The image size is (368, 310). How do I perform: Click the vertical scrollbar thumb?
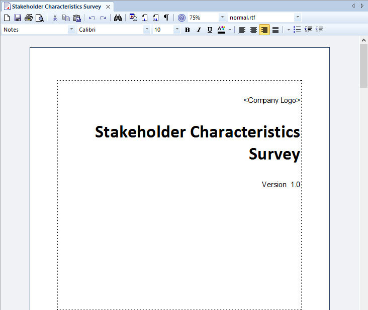(363, 65)
